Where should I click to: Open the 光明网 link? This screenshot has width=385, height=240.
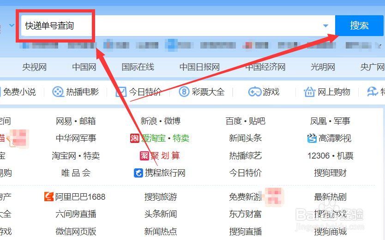(x=323, y=67)
